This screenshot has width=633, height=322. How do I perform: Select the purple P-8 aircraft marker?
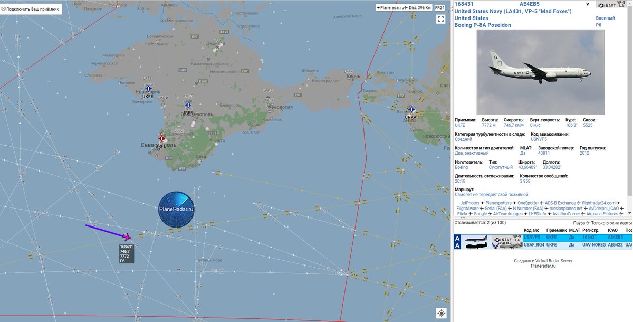127,237
